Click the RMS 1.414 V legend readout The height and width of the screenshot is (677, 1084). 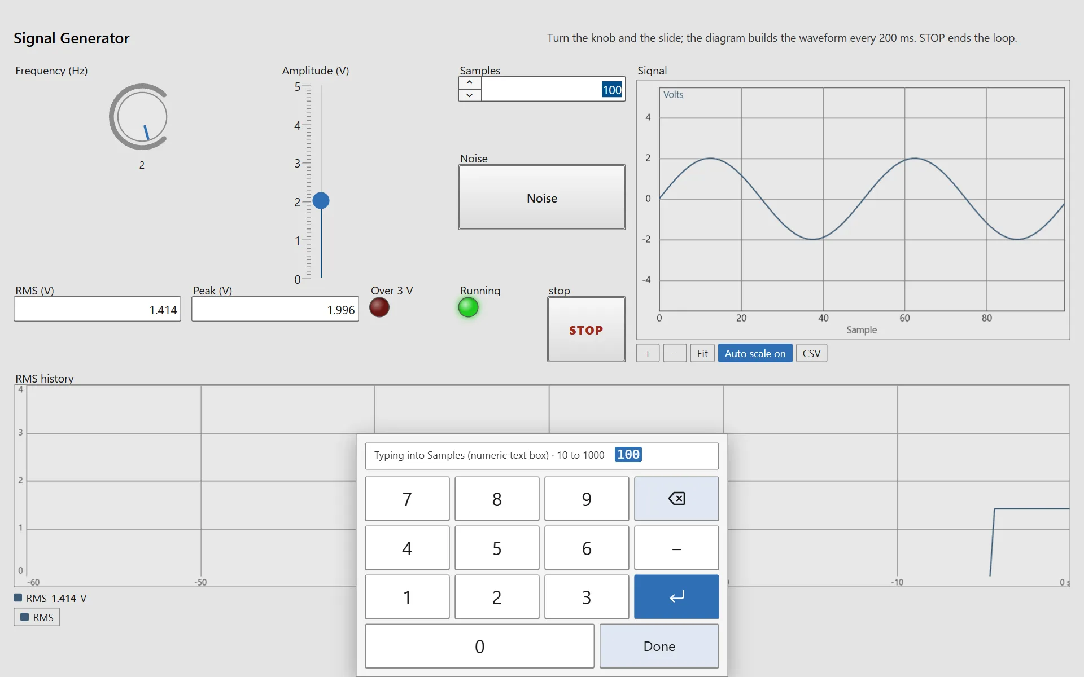50,598
